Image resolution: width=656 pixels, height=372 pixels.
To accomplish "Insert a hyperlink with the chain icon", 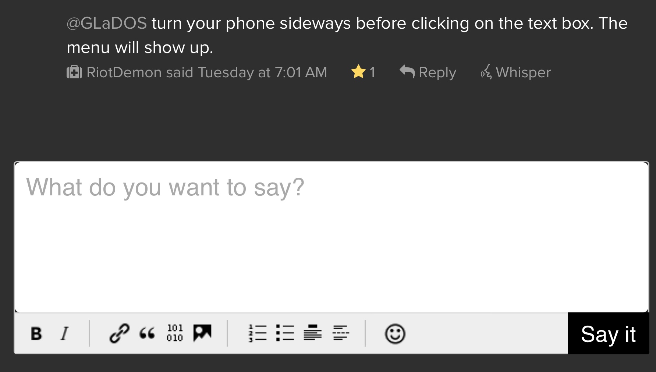I will pyautogui.click(x=119, y=334).
